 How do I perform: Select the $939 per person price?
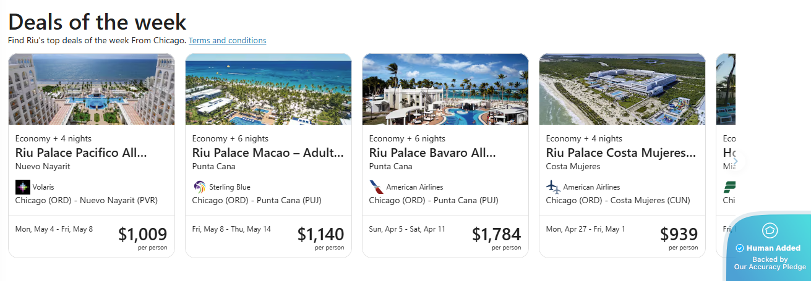[x=679, y=235]
